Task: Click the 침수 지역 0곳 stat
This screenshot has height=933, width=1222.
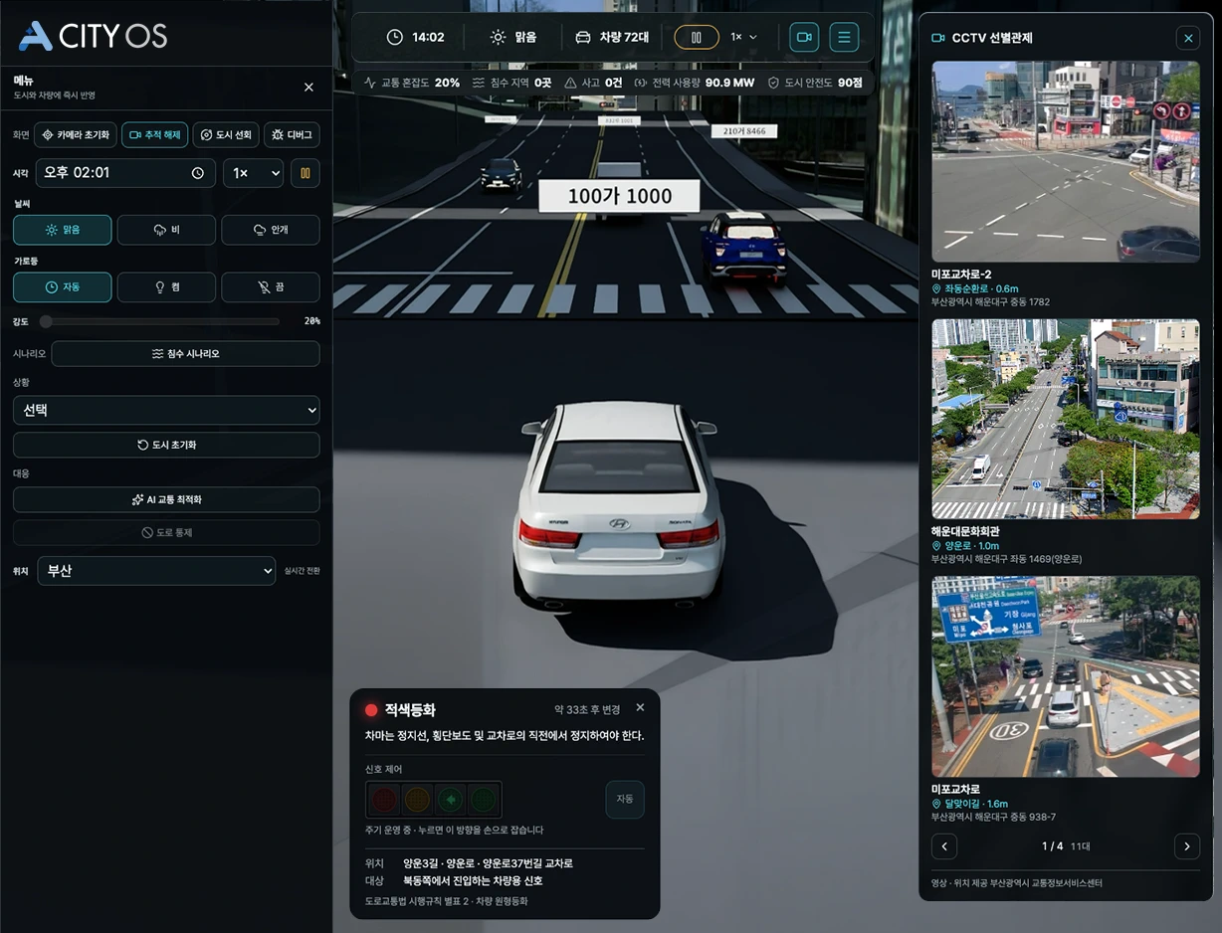Action: pos(511,83)
